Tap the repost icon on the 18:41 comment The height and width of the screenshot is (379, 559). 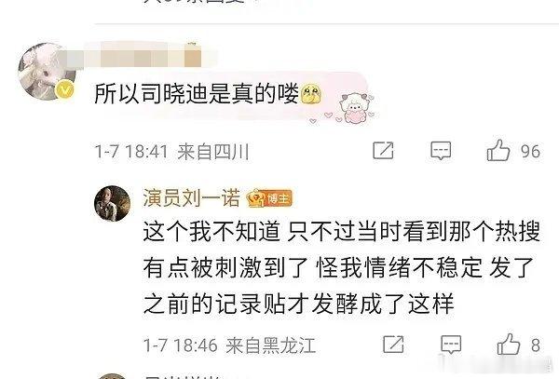coord(383,150)
